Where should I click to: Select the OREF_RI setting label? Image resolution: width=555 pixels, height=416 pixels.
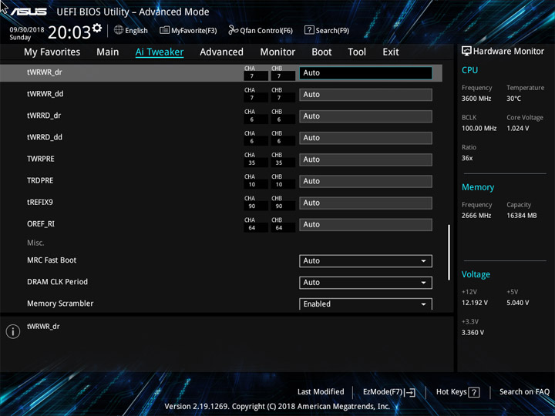coord(41,224)
